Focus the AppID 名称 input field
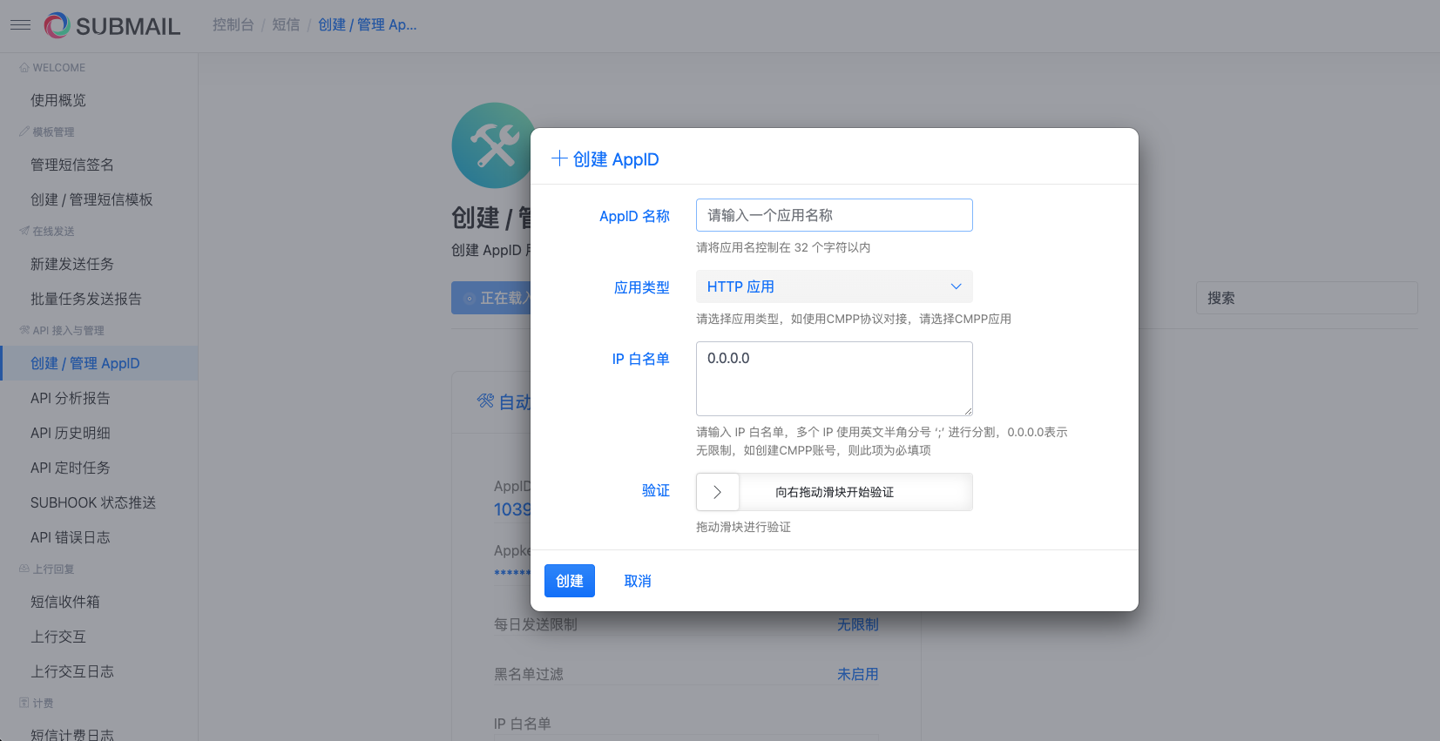The height and width of the screenshot is (741, 1440). click(x=834, y=215)
